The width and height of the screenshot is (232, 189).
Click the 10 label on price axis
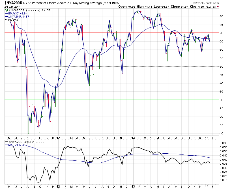(x=221, y=134)
